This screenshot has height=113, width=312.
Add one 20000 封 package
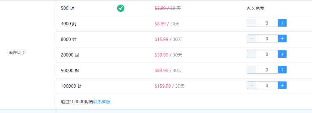pos(282,54)
